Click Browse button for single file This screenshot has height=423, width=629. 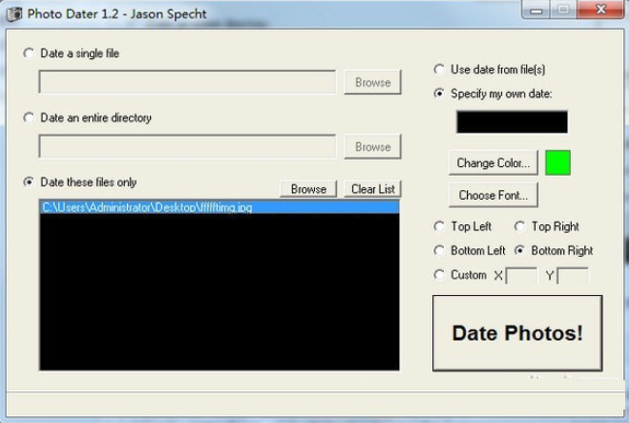tap(373, 82)
